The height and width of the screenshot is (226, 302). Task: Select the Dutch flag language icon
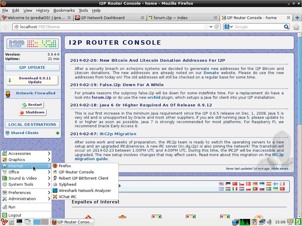click(x=242, y=189)
